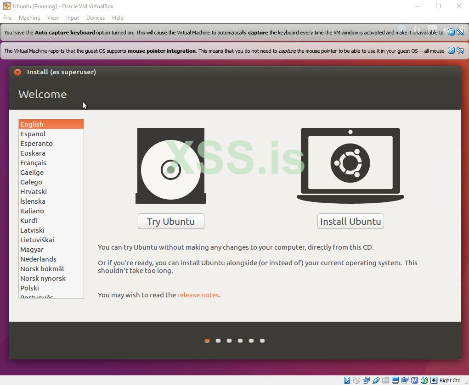Select Lietuviškai in the language list
The height and width of the screenshot is (385, 469).
click(51, 240)
